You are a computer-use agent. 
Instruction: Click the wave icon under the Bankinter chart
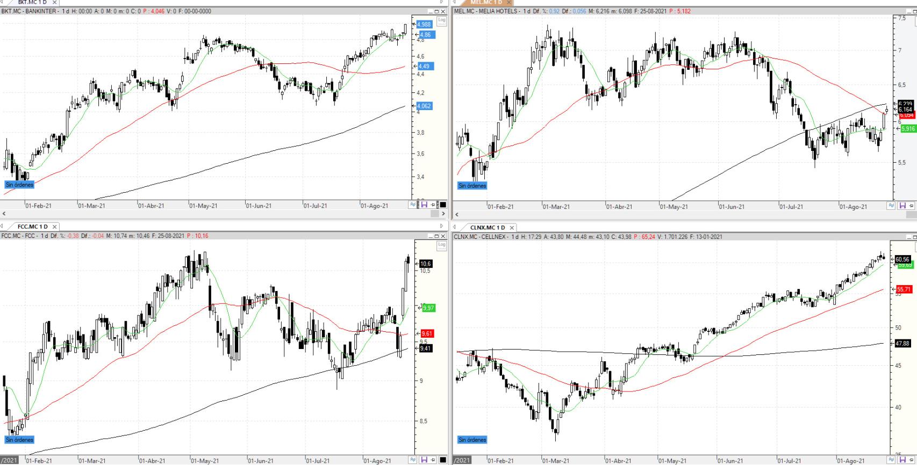point(413,205)
